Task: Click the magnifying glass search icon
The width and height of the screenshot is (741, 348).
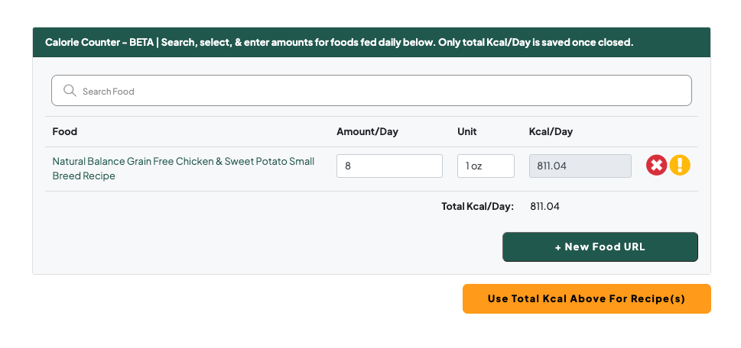Action: click(x=70, y=91)
